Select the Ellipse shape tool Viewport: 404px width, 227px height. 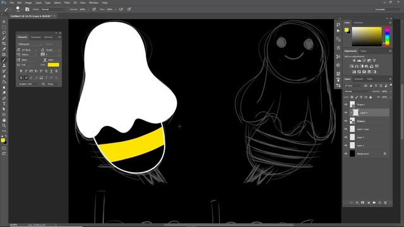(x=4, y=115)
